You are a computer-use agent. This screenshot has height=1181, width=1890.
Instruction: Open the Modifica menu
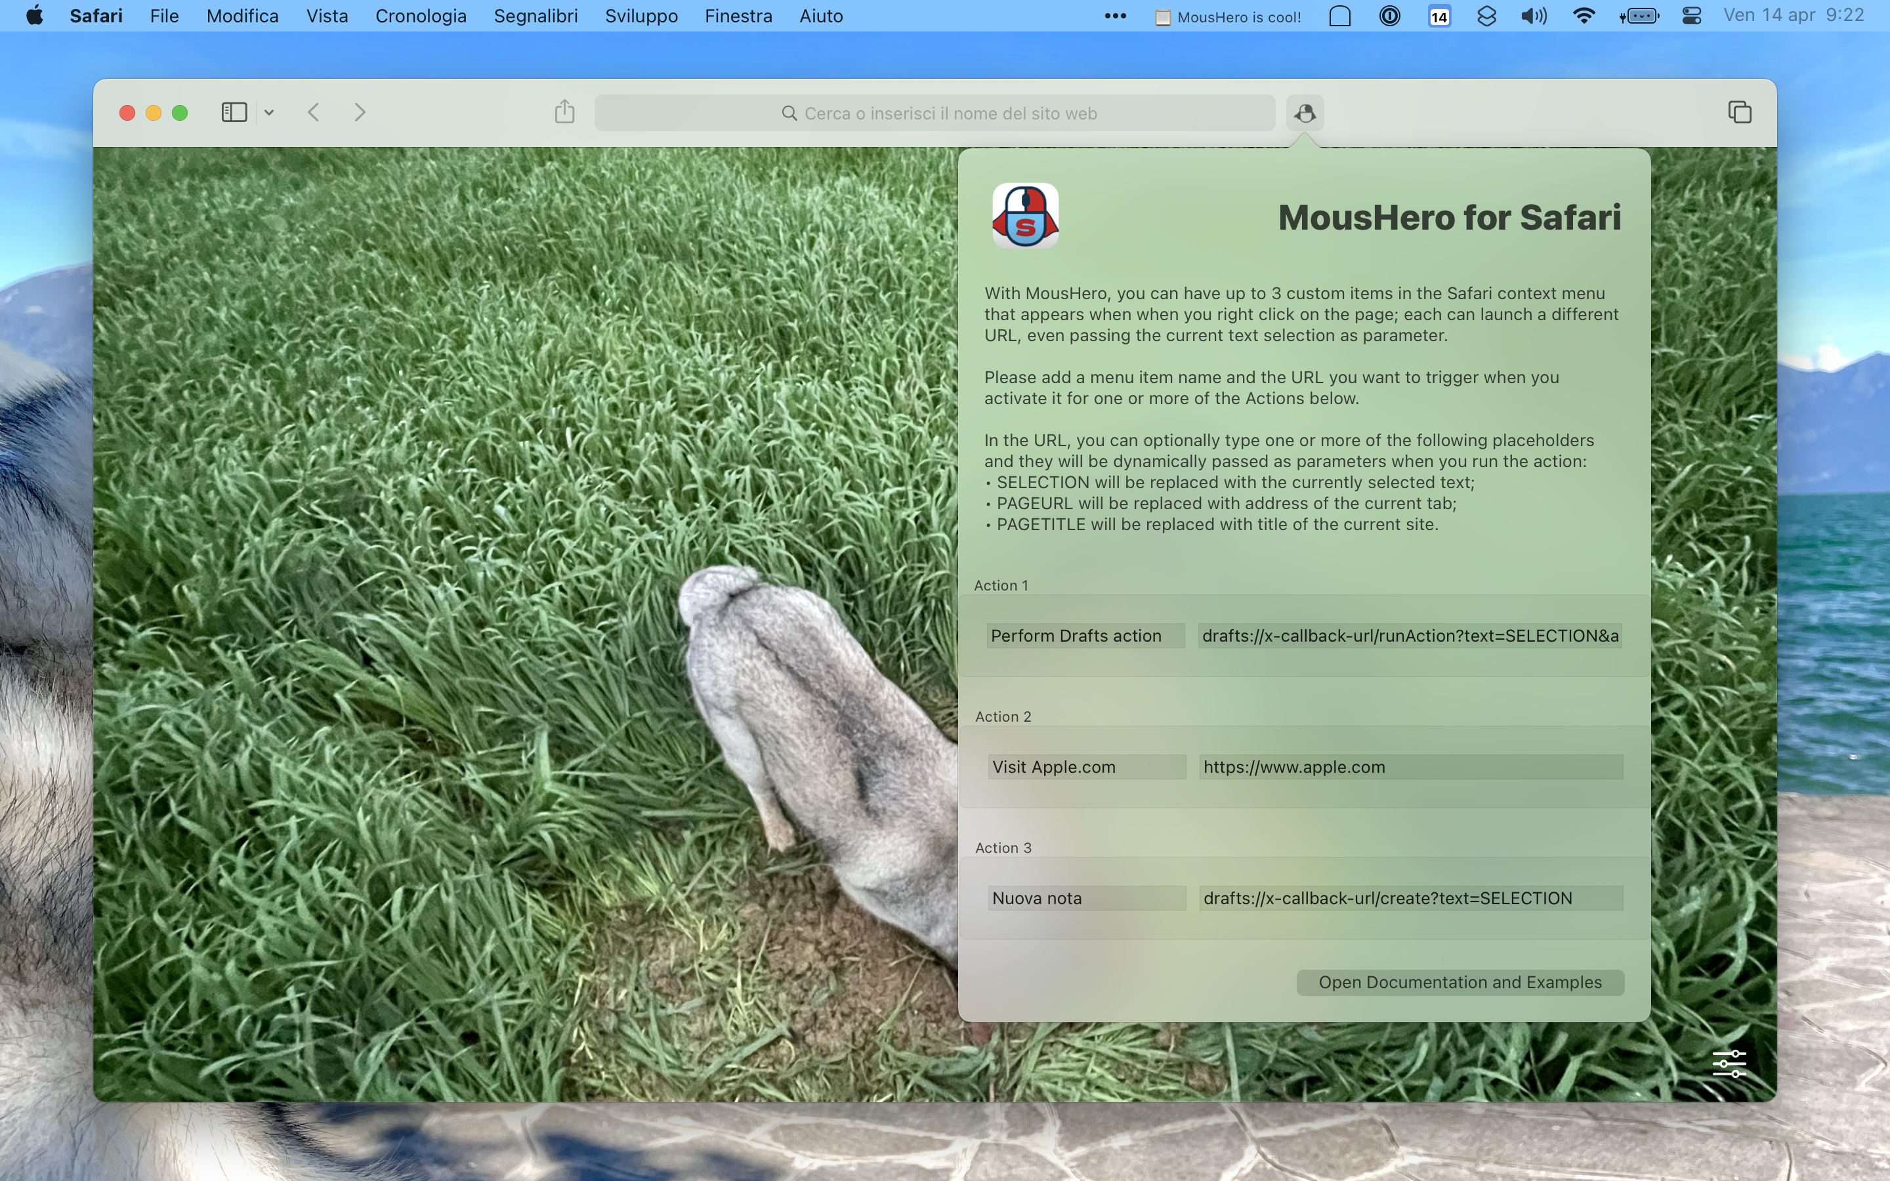pyautogui.click(x=242, y=16)
